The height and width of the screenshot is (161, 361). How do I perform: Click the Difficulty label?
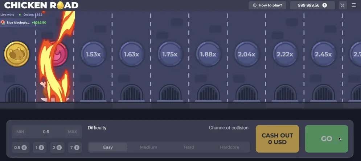97,128
